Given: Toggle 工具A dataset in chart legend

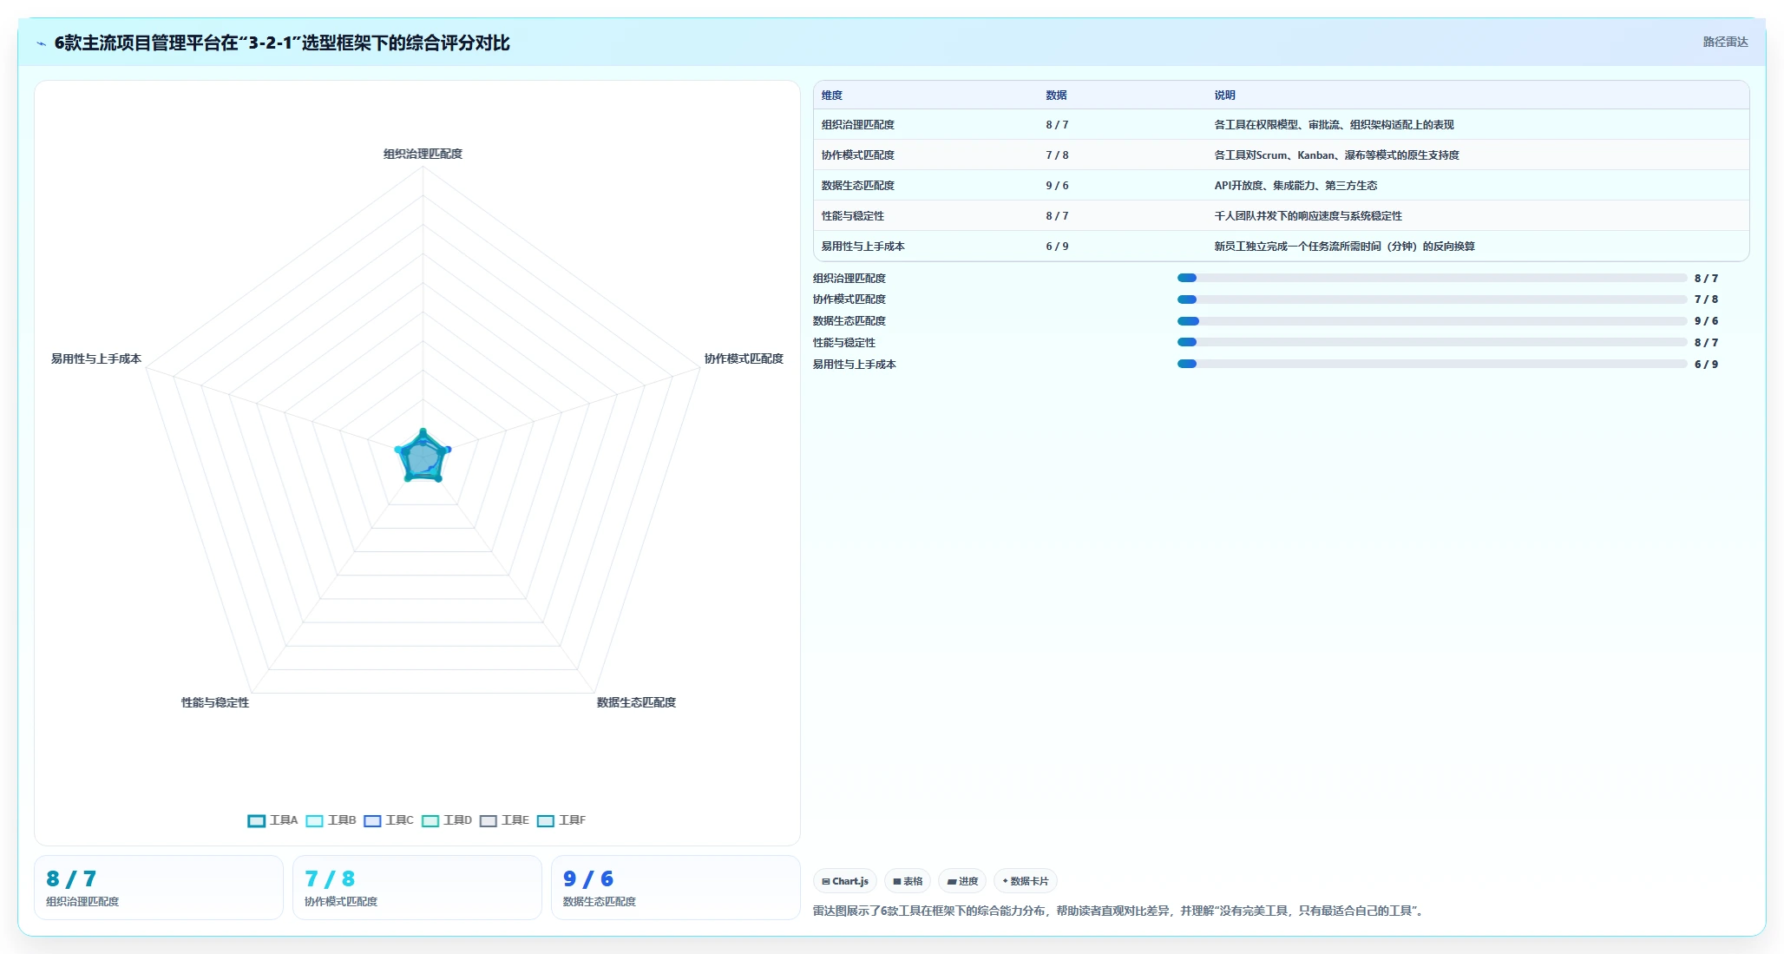Looking at the screenshot, I should tap(272, 820).
